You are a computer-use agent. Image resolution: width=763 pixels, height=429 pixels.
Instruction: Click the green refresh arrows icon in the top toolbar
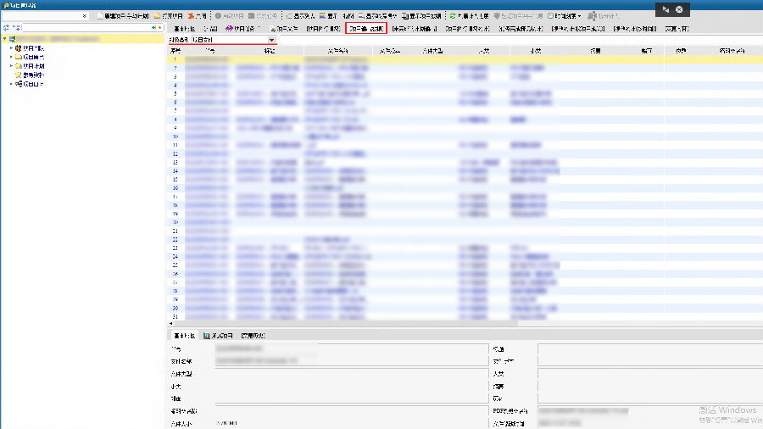(x=453, y=16)
